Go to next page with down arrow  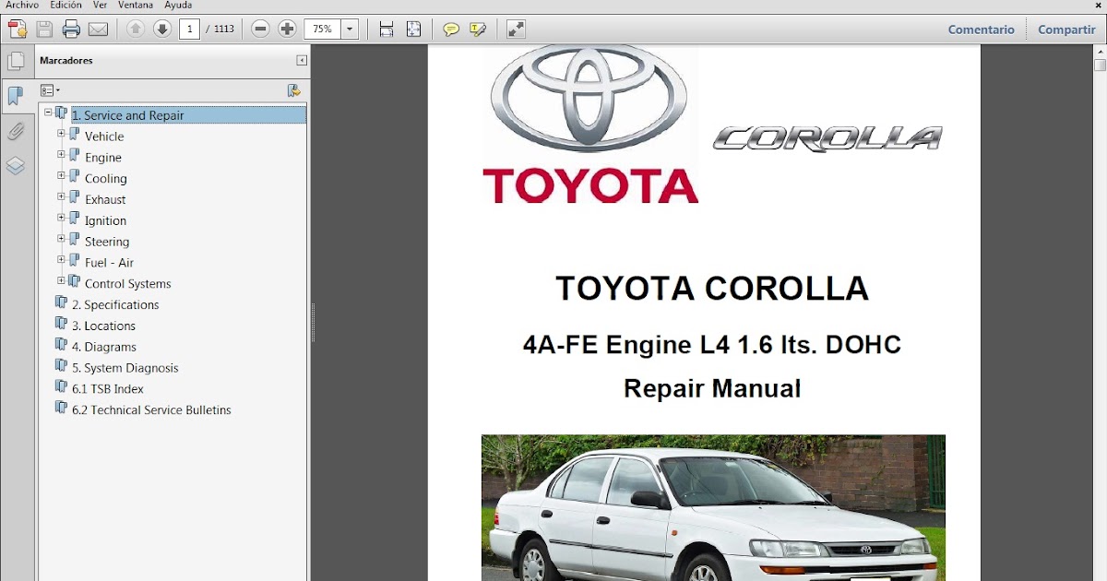(162, 30)
